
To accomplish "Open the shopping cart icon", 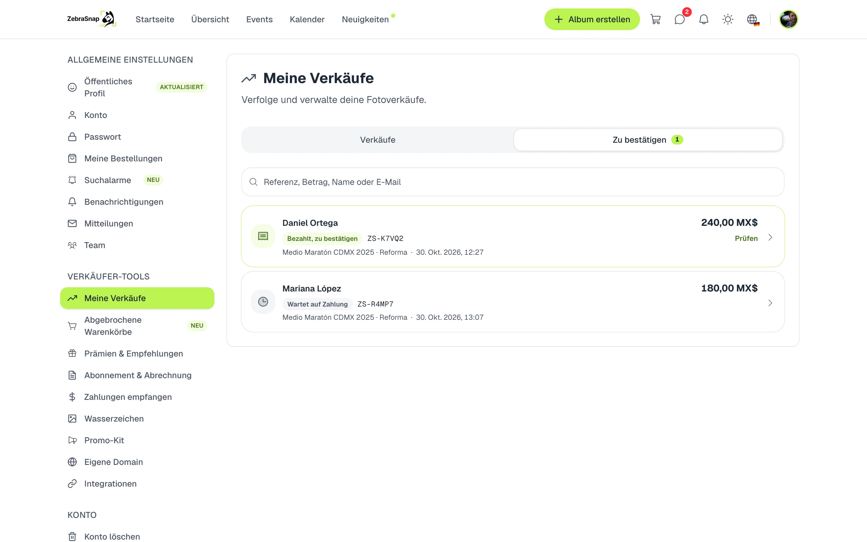I will (x=655, y=19).
